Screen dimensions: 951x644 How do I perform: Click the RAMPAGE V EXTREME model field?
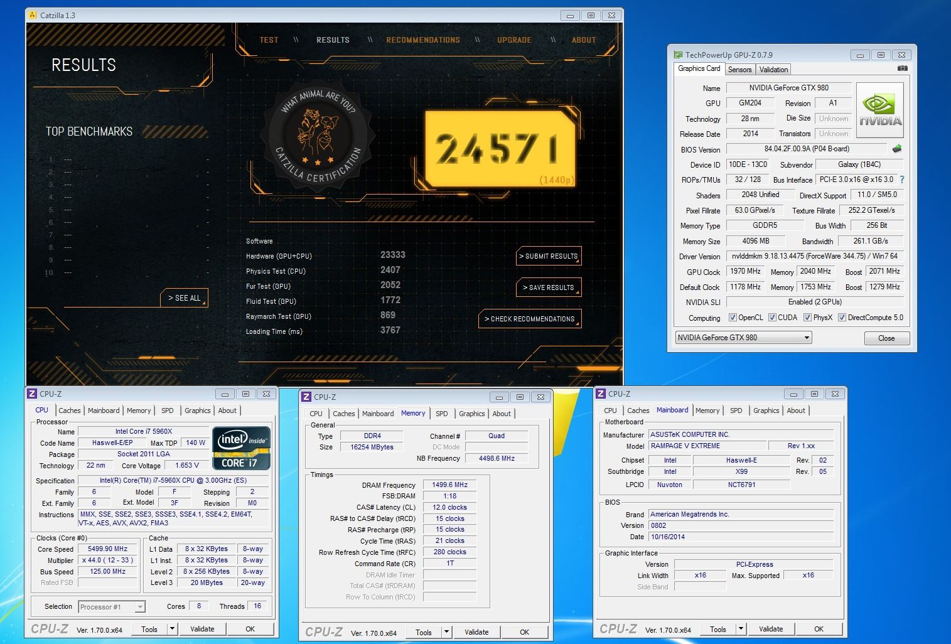(x=708, y=446)
